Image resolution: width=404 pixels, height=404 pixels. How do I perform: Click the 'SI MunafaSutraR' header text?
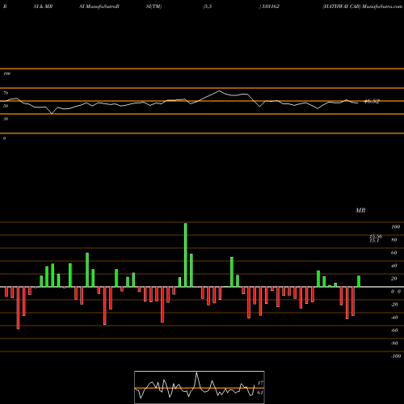pyautogui.click(x=99, y=6)
